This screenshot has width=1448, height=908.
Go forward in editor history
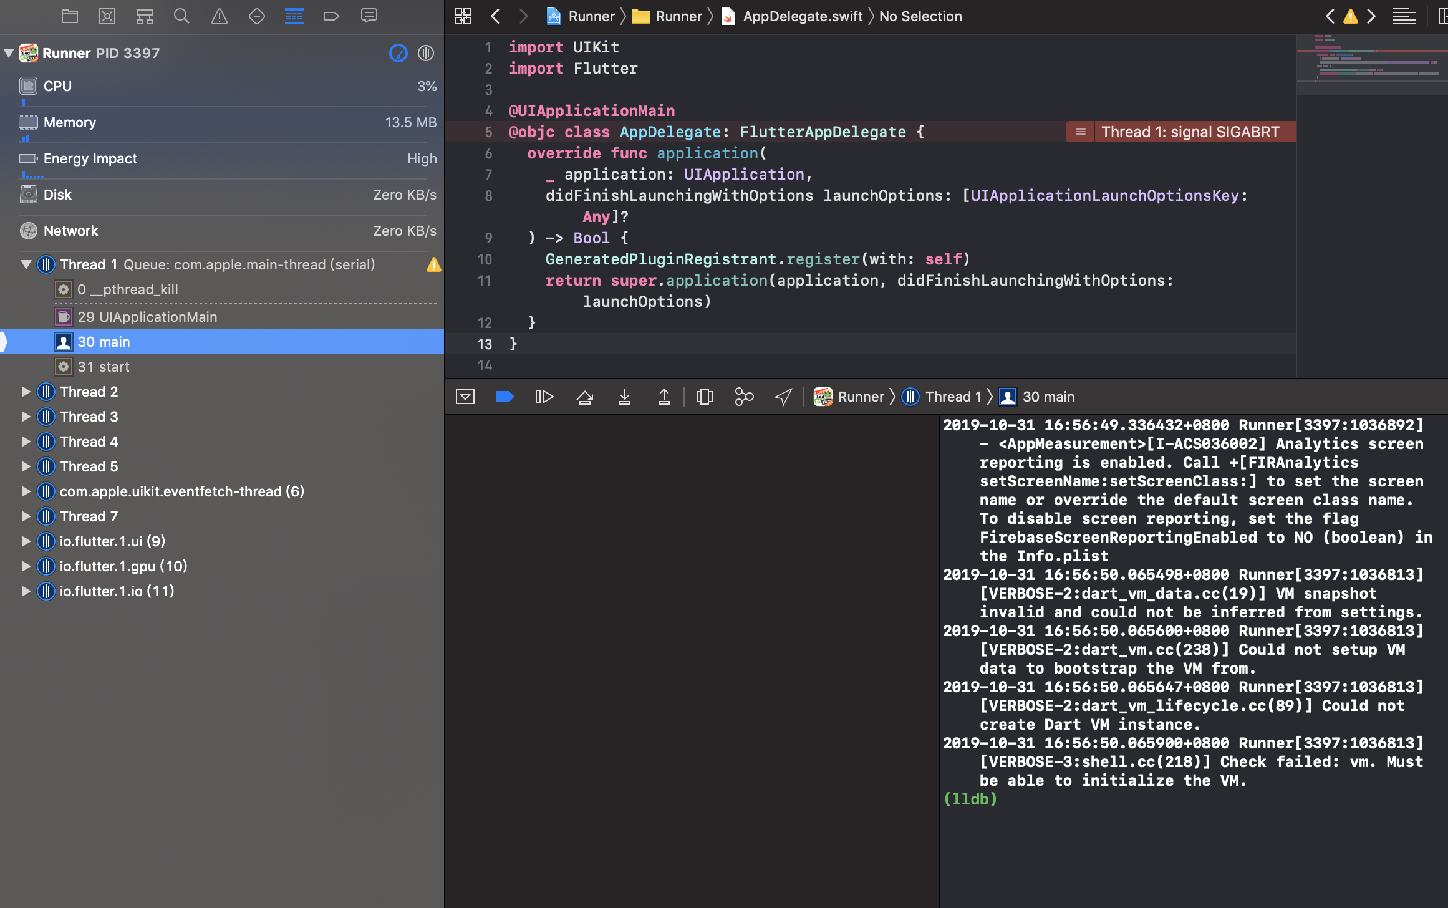click(x=523, y=16)
